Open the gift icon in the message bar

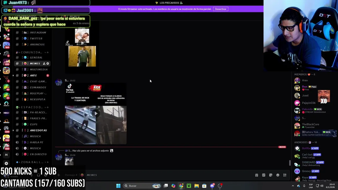[x=256, y=175]
